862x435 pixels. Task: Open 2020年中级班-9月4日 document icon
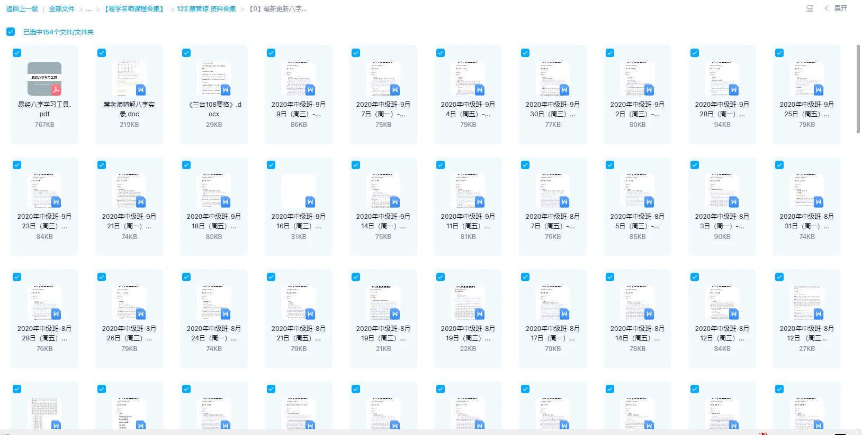pyautogui.click(x=468, y=79)
